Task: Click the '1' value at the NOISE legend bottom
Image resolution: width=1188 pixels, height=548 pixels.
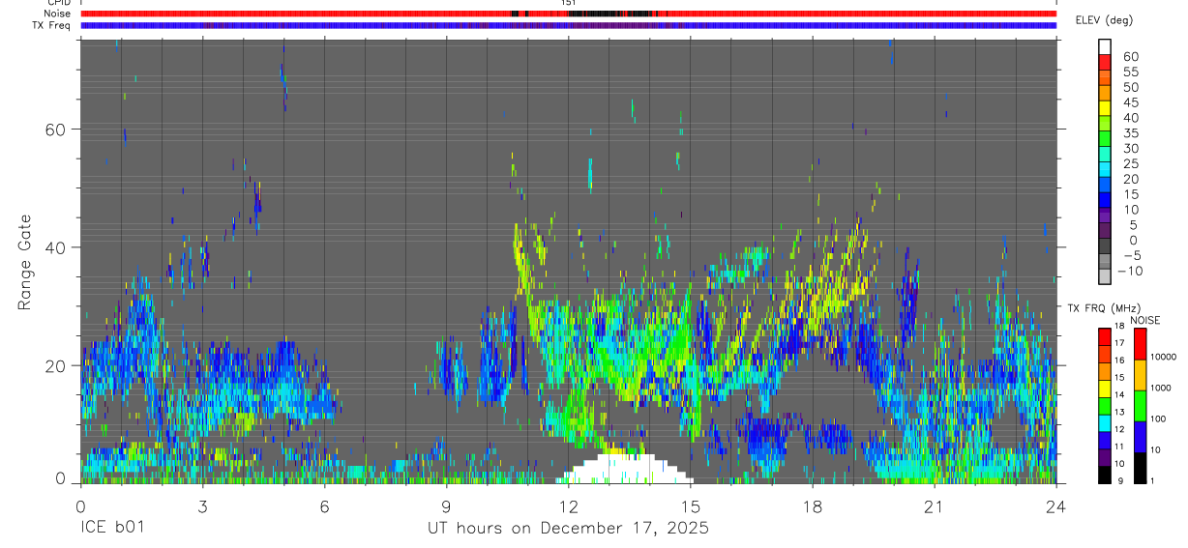Action: pos(1152,481)
